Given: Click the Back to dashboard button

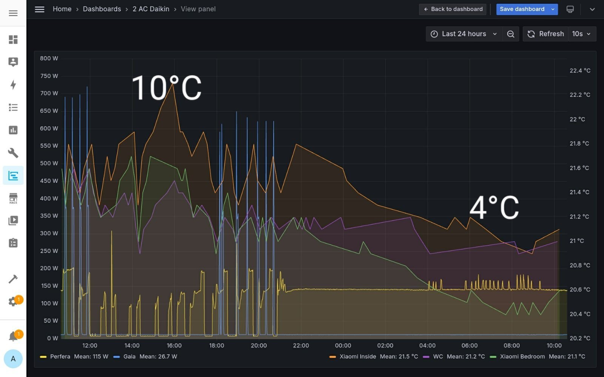Looking at the screenshot, I should 453,9.
